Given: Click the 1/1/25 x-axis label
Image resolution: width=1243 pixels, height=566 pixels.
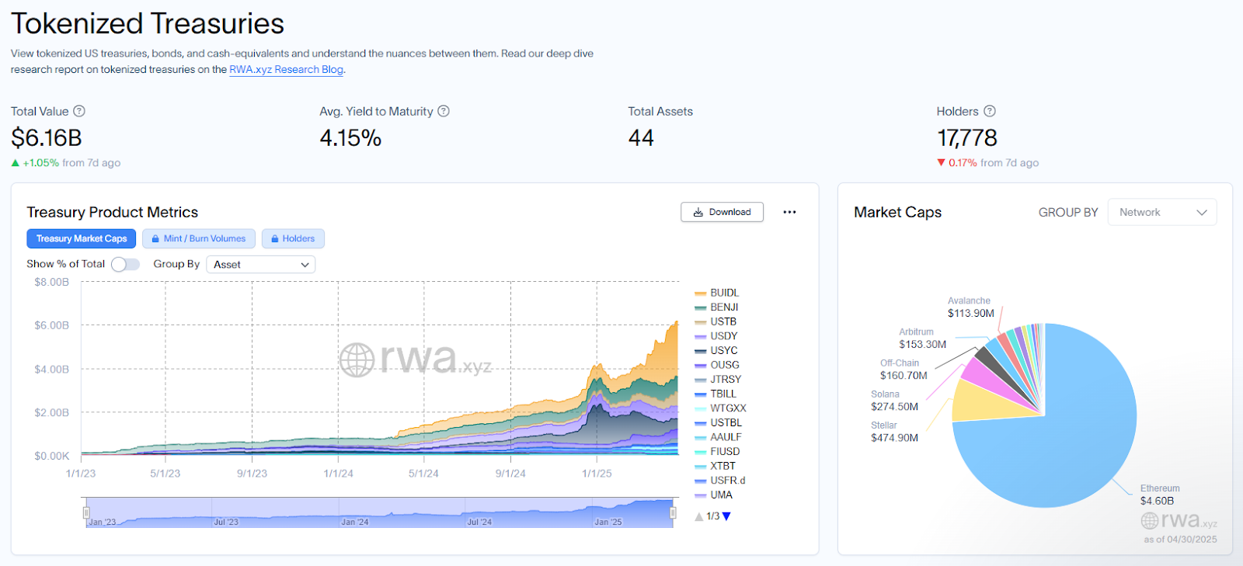Looking at the screenshot, I should [x=597, y=473].
